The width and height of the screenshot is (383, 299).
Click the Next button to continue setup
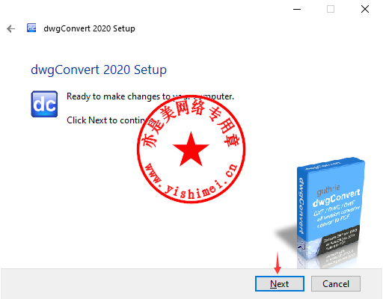pyautogui.click(x=280, y=283)
